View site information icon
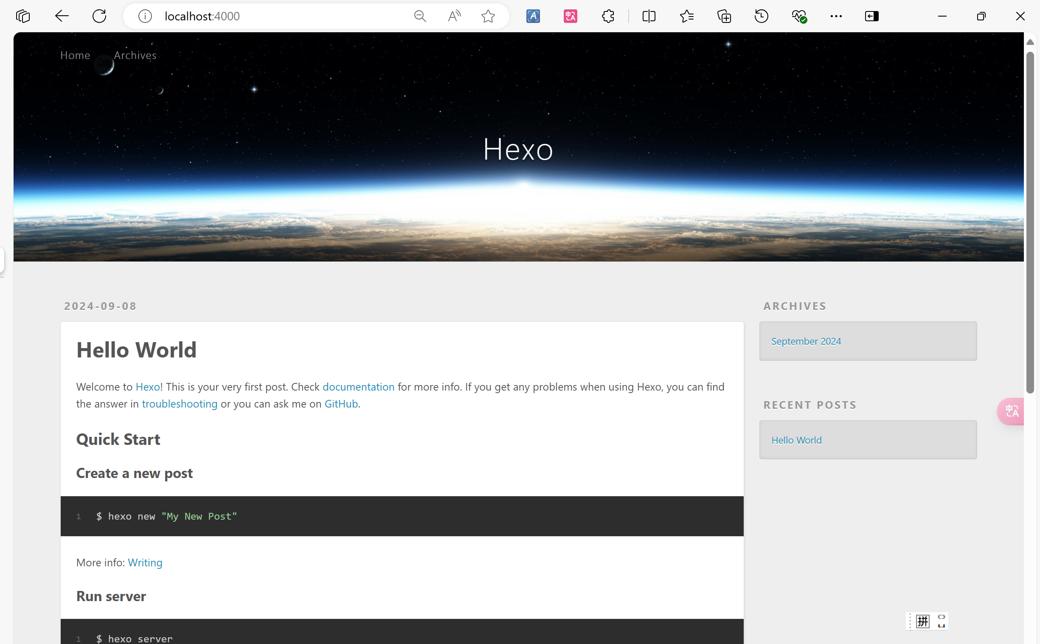Screen dimensions: 1040x644 point(145,16)
